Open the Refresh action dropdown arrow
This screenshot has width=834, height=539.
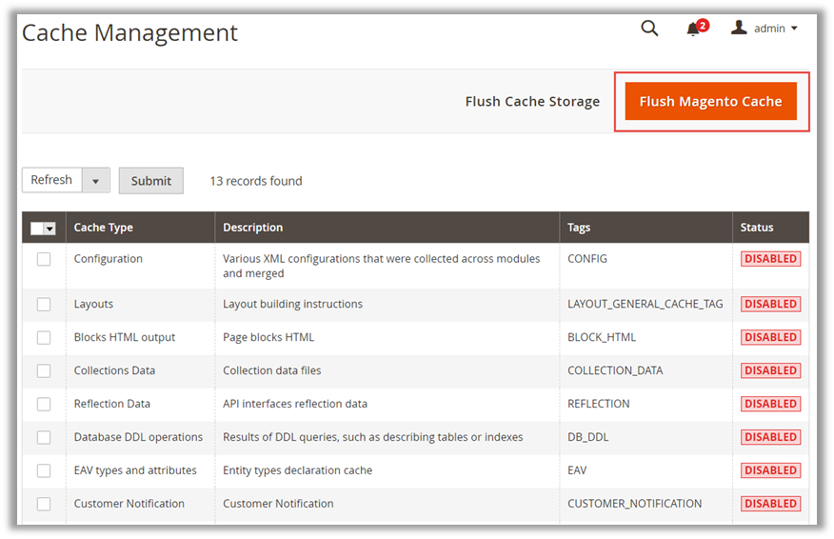tap(96, 181)
